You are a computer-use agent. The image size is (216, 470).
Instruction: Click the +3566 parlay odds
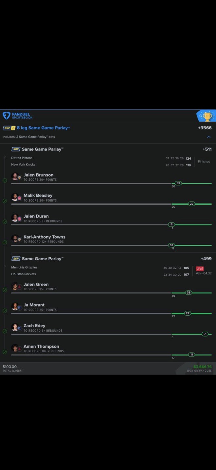point(205,128)
